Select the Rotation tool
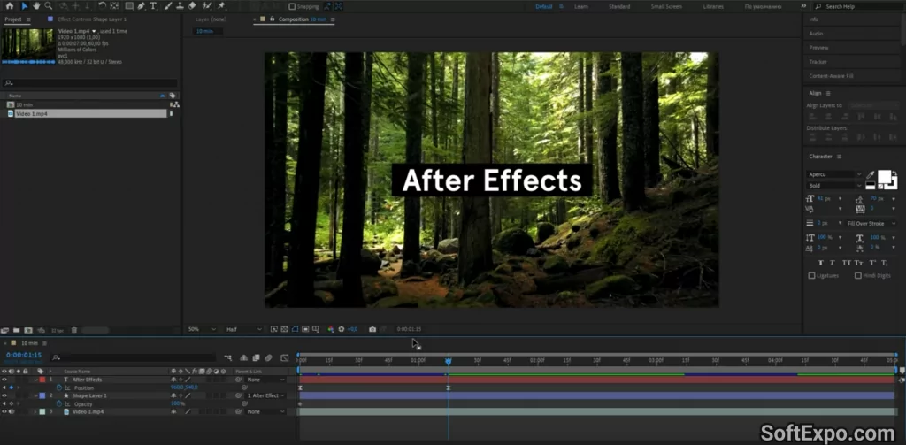Viewport: 906px width, 445px height. [x=103, y=6]
